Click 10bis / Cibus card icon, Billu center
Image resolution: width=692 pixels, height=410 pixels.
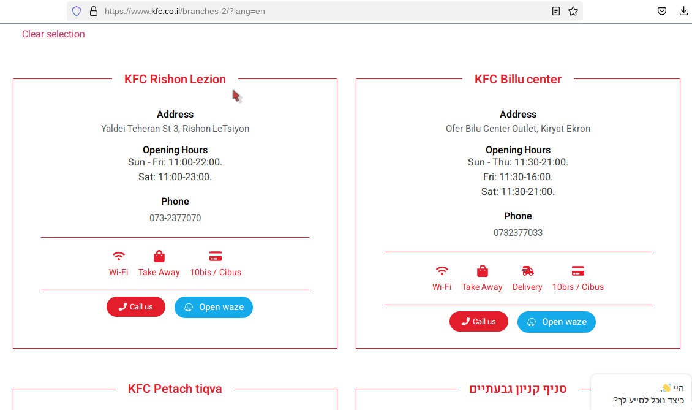pos(578,271)
